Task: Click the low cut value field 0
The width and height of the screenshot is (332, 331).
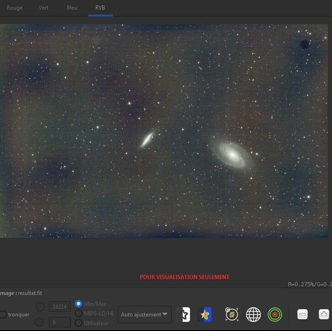Action: pos(60,322)
